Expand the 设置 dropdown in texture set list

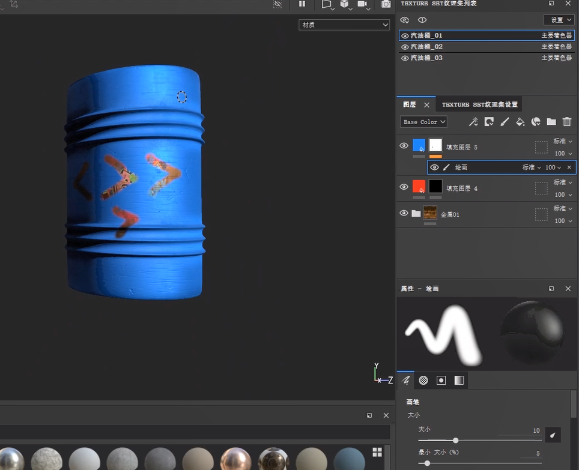[558, 20]
